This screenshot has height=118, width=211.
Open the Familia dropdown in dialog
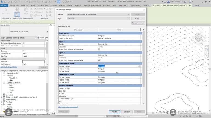[x=128, y=14]
